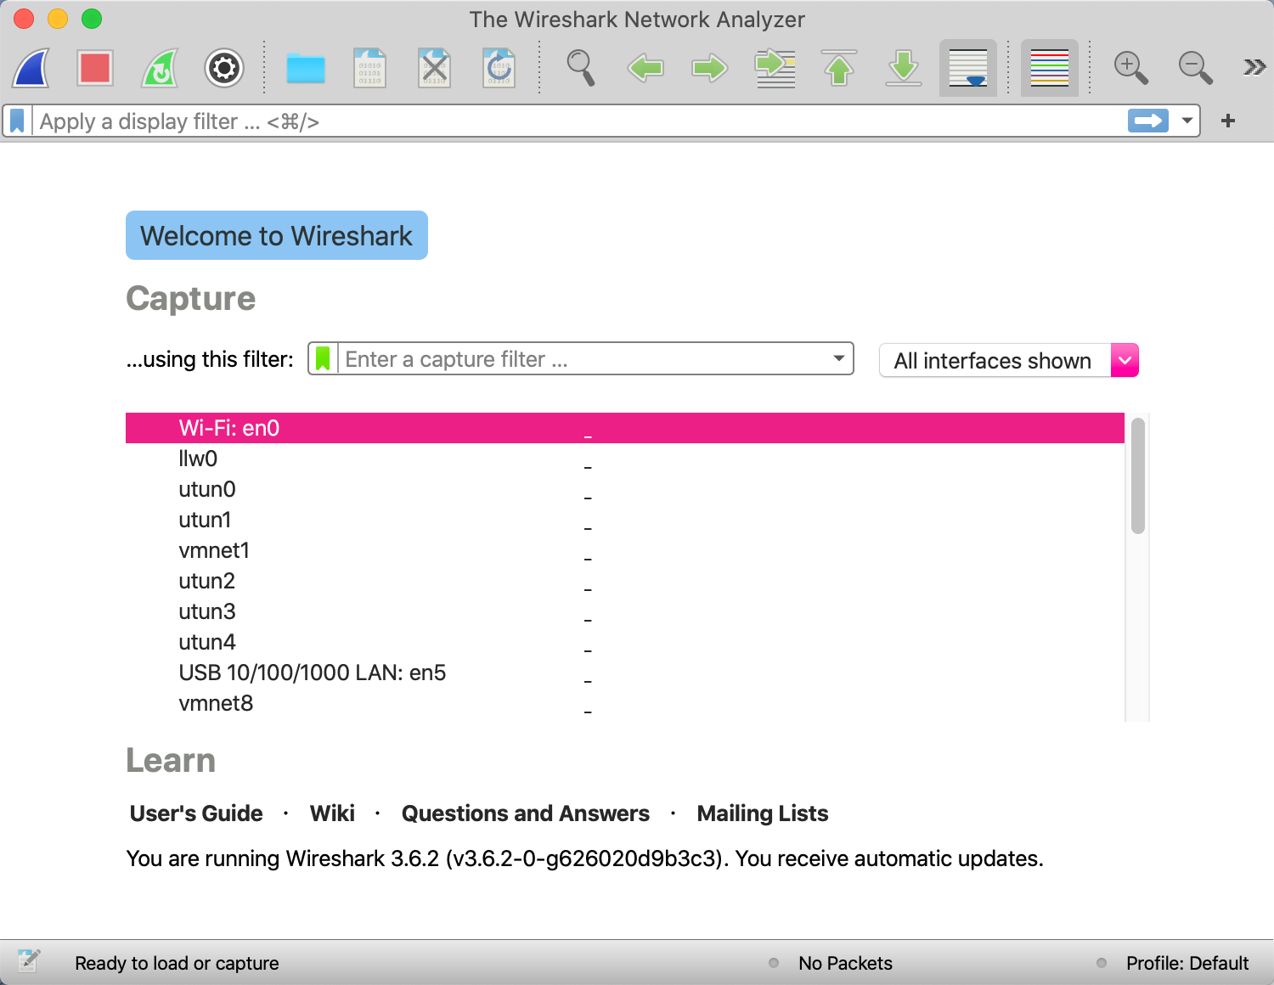Viewport: 1274px width, 985px height.
Task: Toggle packet colorization rules
Action: (x=1050, y=68)
